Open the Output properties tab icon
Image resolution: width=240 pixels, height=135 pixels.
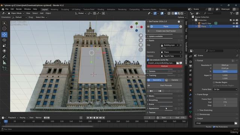pyautogui.click(x=190, y=66)
